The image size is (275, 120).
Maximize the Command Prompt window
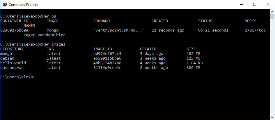click(254, 5)
